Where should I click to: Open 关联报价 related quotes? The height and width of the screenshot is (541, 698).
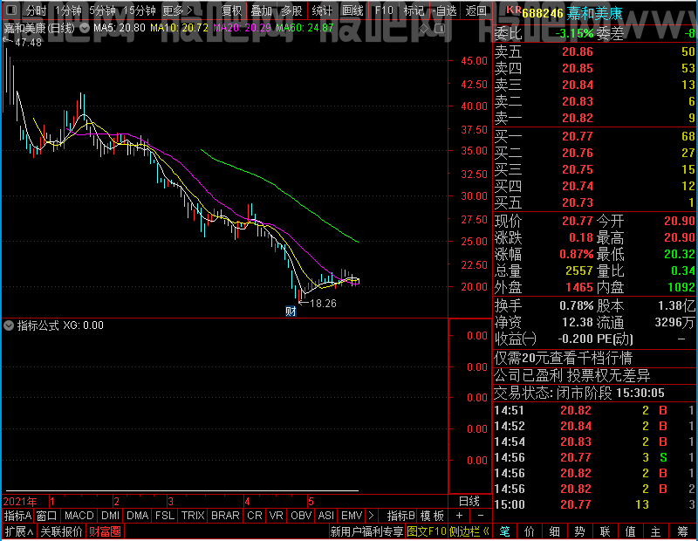coord(61,531)
